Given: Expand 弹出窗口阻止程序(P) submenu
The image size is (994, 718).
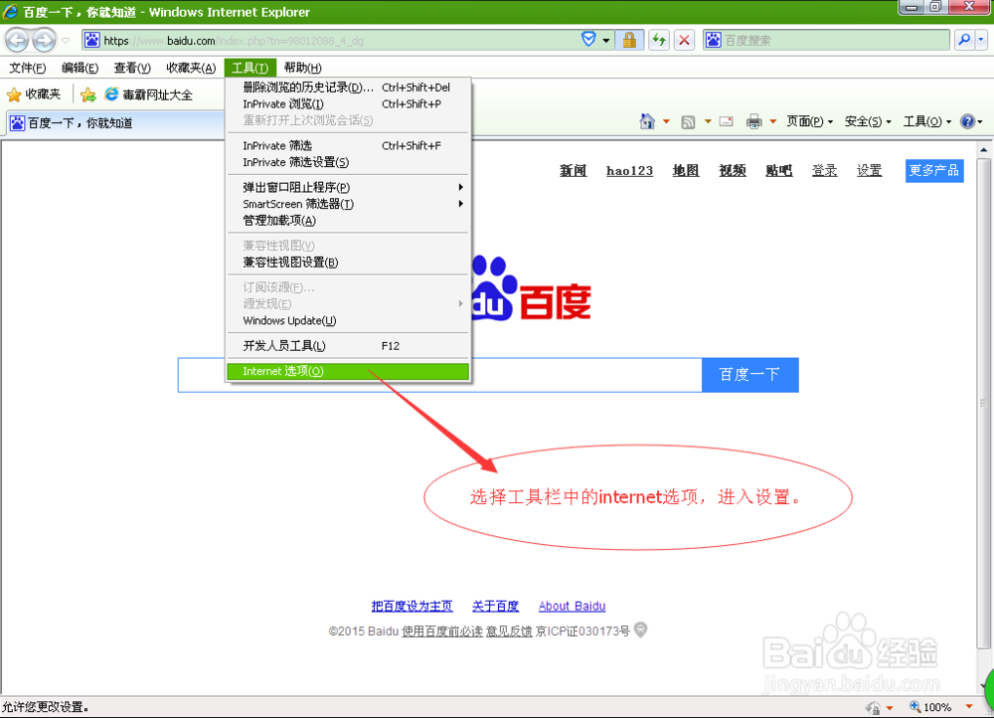Looking at the screenshot, I should [x=347, y=187].
